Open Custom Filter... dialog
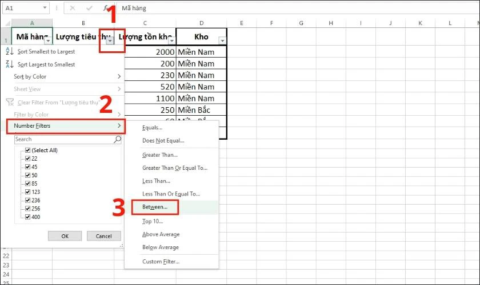The height and width of the screenshot is (285, 480). coord(161,262)
